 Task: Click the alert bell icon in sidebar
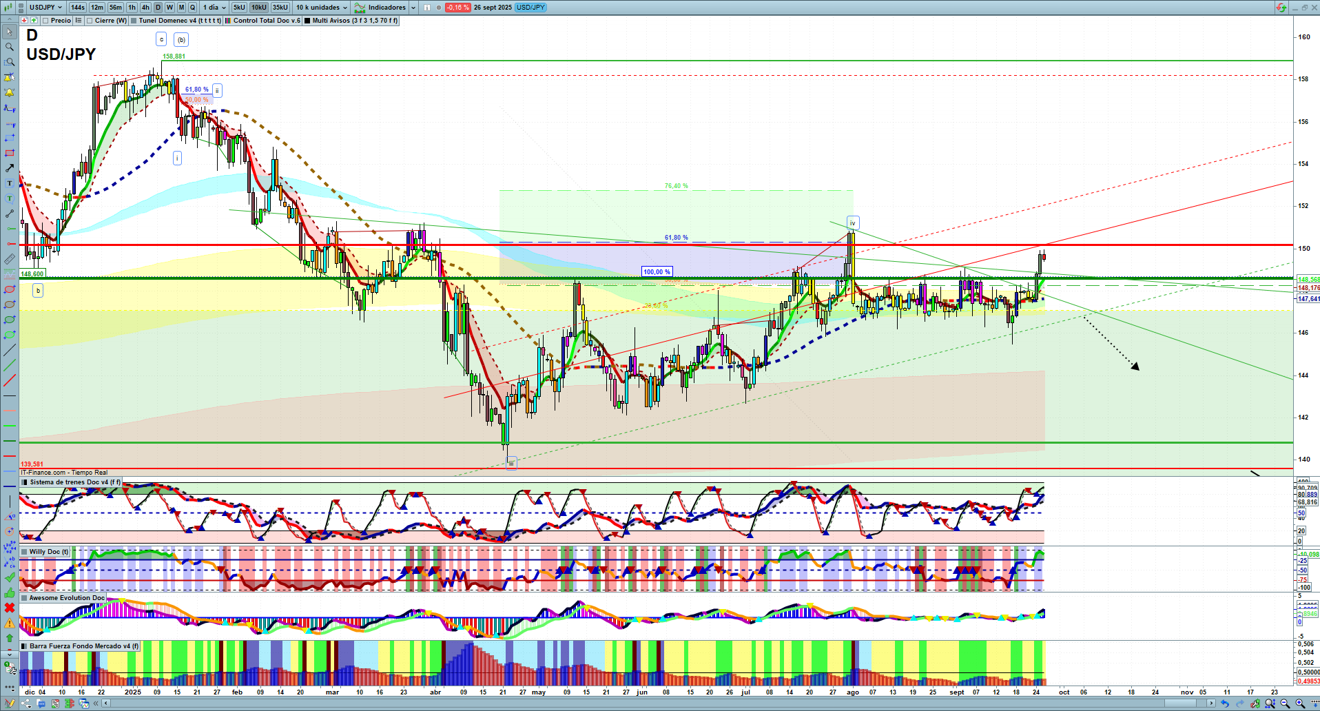click(10, 92)
